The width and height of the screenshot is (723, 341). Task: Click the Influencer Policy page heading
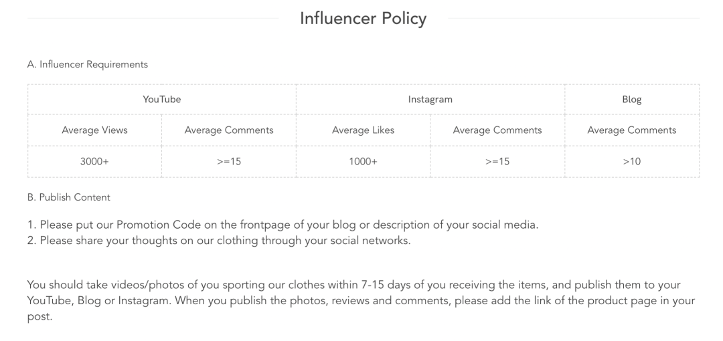[x=363, y=19]
